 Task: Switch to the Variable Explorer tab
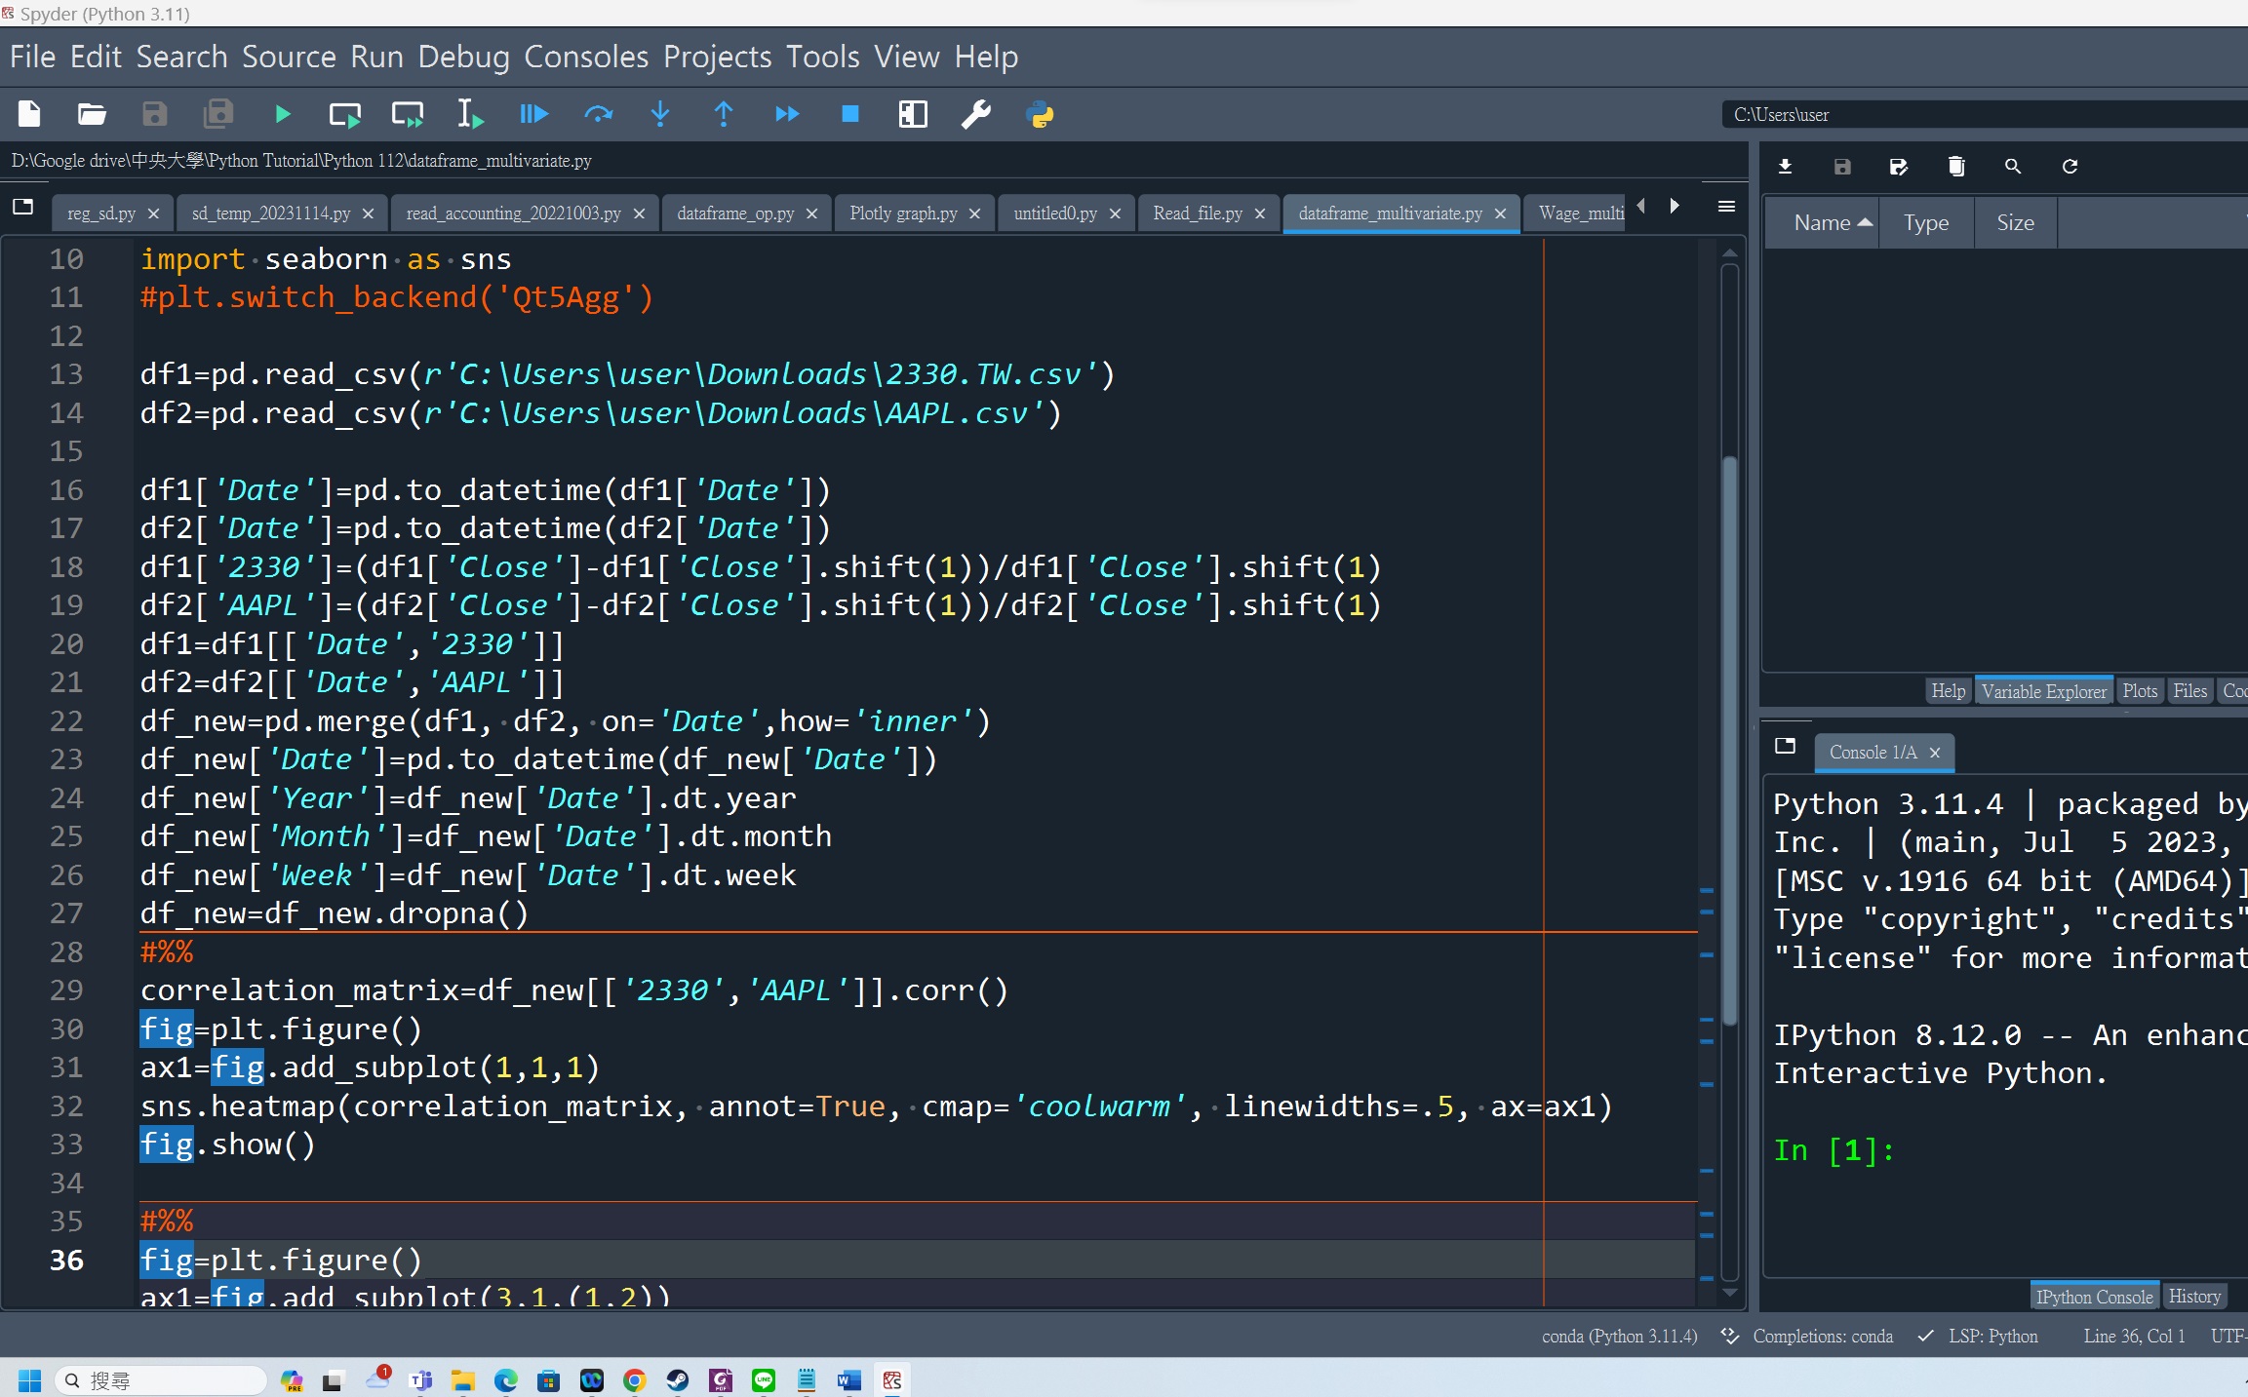[x=2047, y=689]
